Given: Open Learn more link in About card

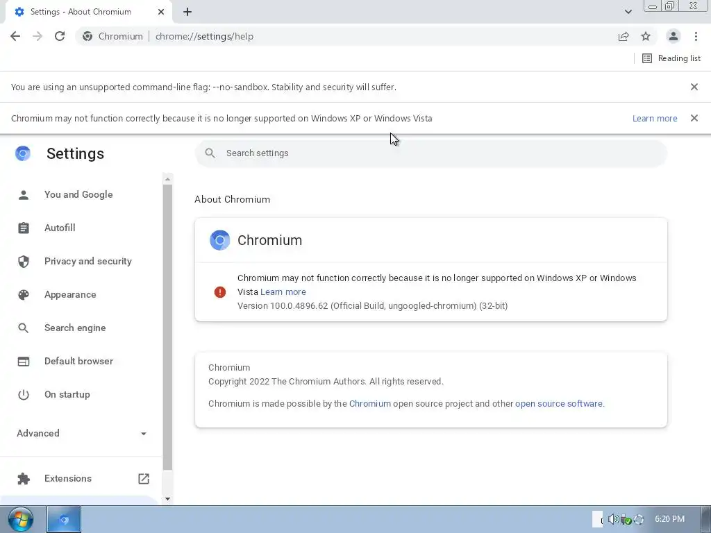Looking at the screenshot, I should click(283, 292).
